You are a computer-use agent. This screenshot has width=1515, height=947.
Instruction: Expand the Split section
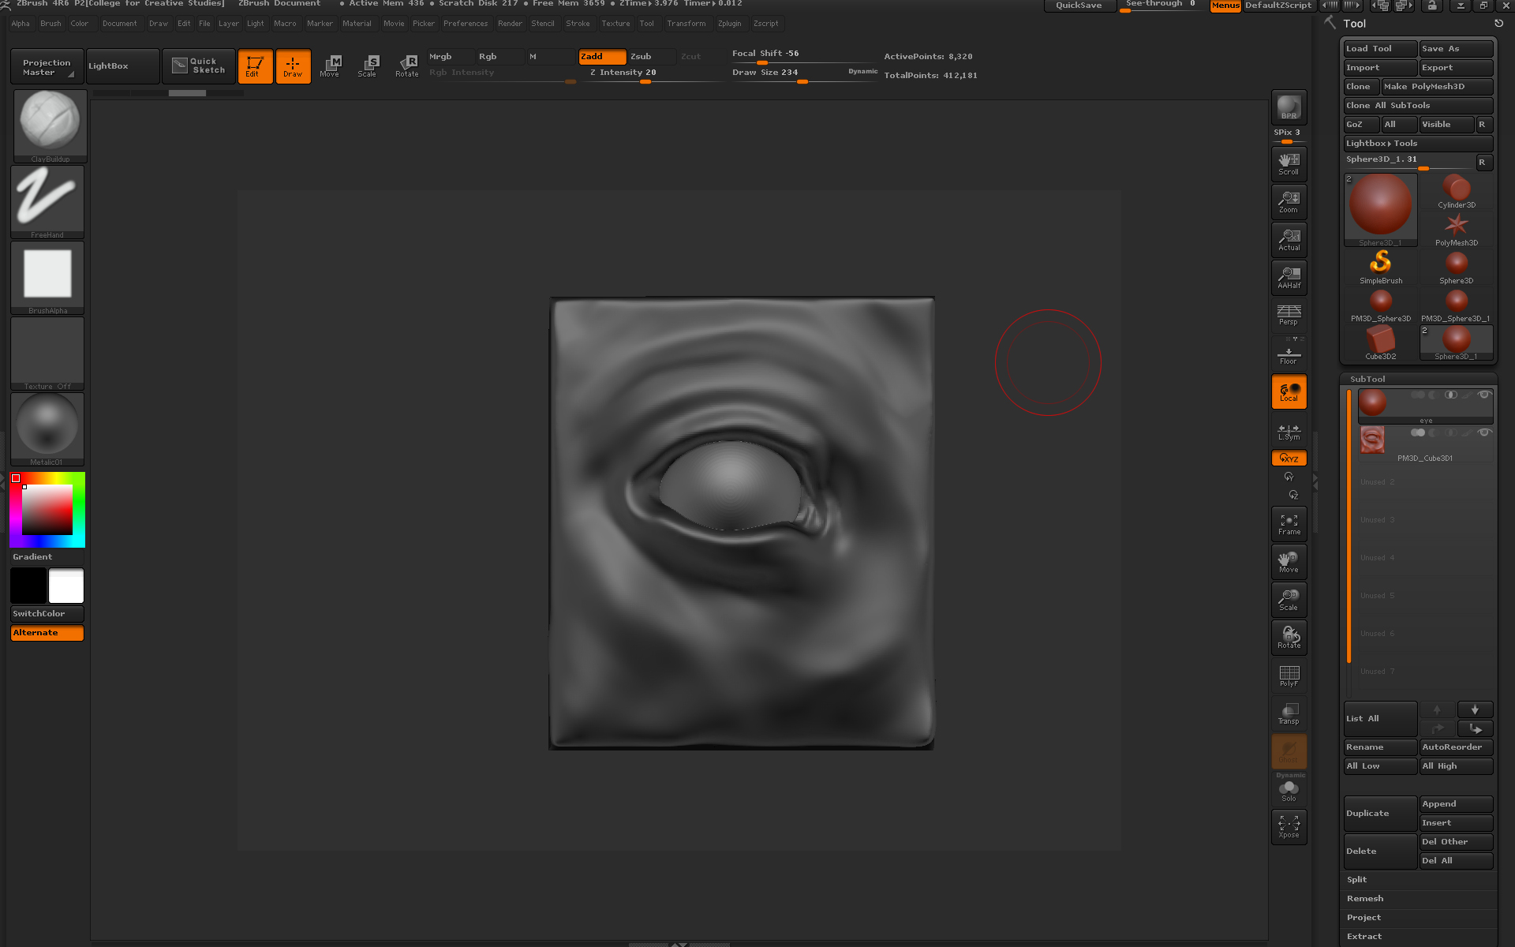[x=1357, y=880]
